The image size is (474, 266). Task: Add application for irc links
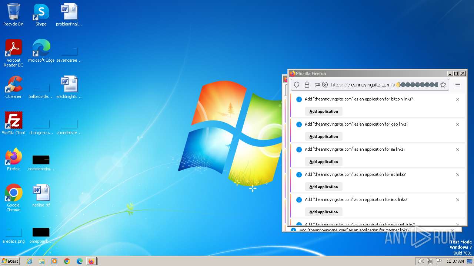(x=324, y=187)
